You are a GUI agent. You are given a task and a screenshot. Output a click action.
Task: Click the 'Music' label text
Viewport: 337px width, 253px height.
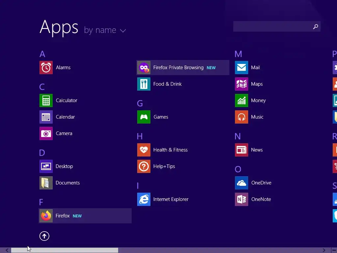coord(257,117)
